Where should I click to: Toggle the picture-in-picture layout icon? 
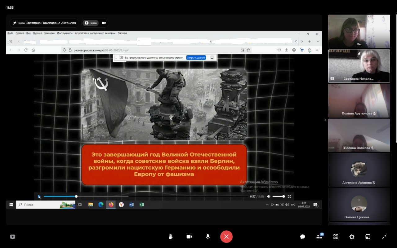(368, 237)
